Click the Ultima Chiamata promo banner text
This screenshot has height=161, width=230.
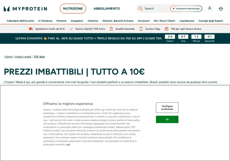(x=88, y=39)
